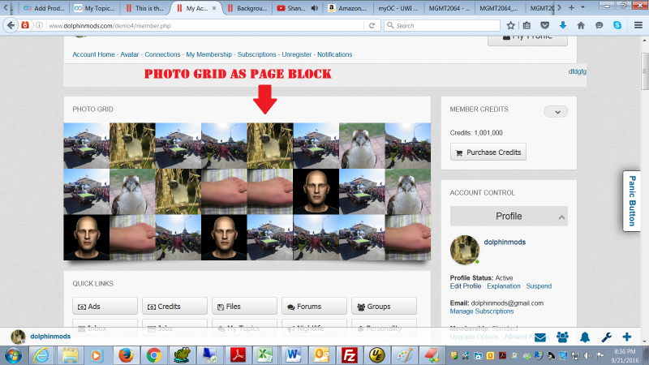This screenshot has width=649, height=365.
Task: Click the Suspend profile link
Action: pyautogui.click(x=539, y=286)
